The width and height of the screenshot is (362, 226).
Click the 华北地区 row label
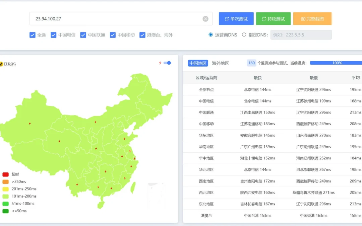pos(206,170)
